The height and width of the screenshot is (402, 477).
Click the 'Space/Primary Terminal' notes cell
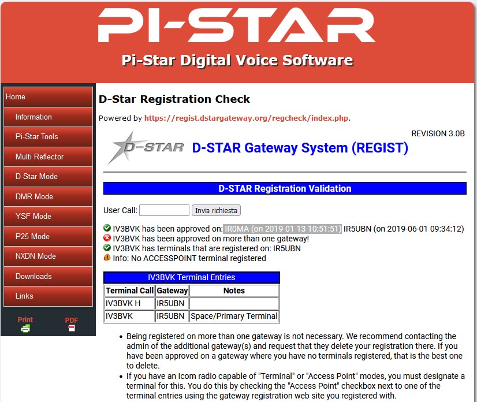234,316
